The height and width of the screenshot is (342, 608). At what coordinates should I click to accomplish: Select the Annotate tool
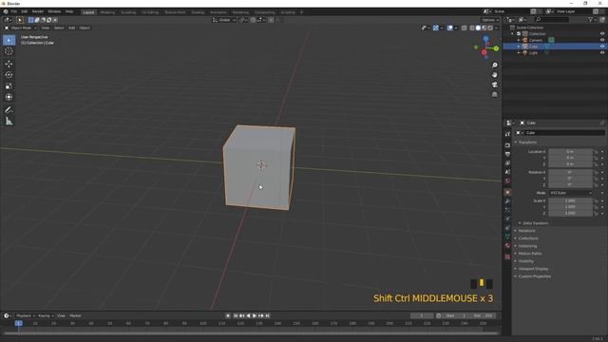tap(9, 110)
